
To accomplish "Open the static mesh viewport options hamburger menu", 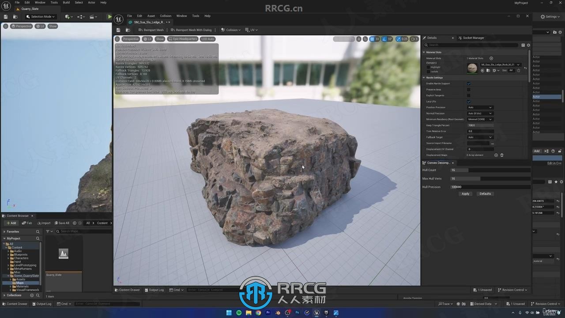I will (x=117, y=39).
